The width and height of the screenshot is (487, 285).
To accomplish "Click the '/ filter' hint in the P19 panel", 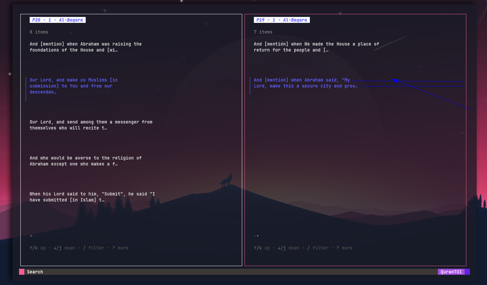I will (x=318, y=248).
